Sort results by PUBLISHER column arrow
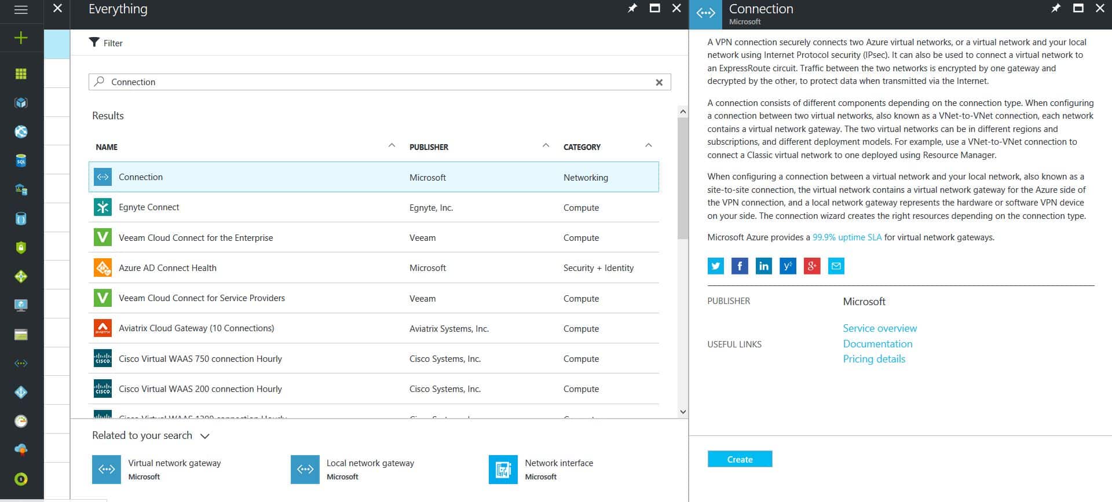 coord(546,146)
